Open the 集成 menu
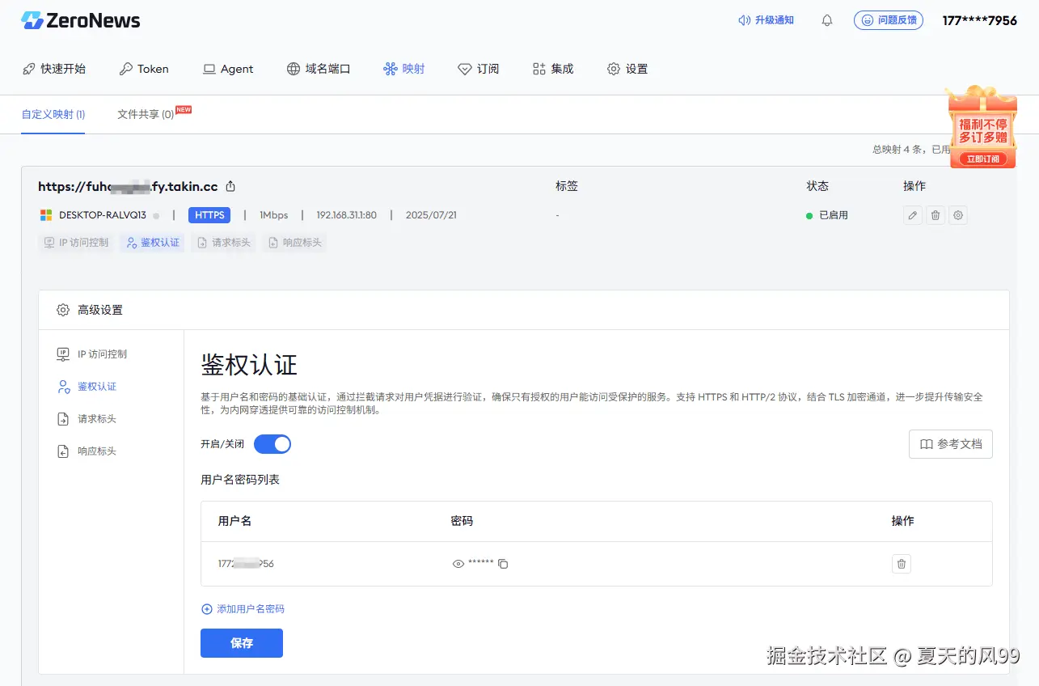 553,69
